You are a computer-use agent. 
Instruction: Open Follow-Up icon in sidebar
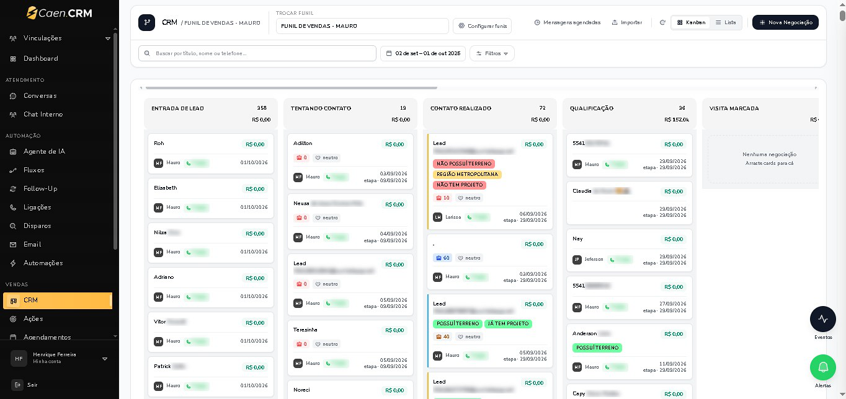(x=13, y=189)
